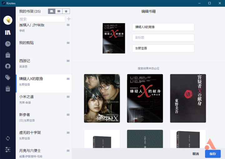Click author name 吴承恩
225x159 pixels.
point(23,67)
